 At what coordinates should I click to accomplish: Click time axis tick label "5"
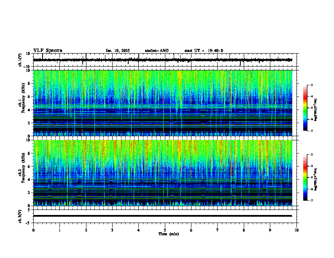pyautogui.click(x=165, y=230)
